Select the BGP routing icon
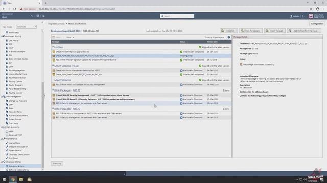 pyautogui.click(x=7, y=44)
